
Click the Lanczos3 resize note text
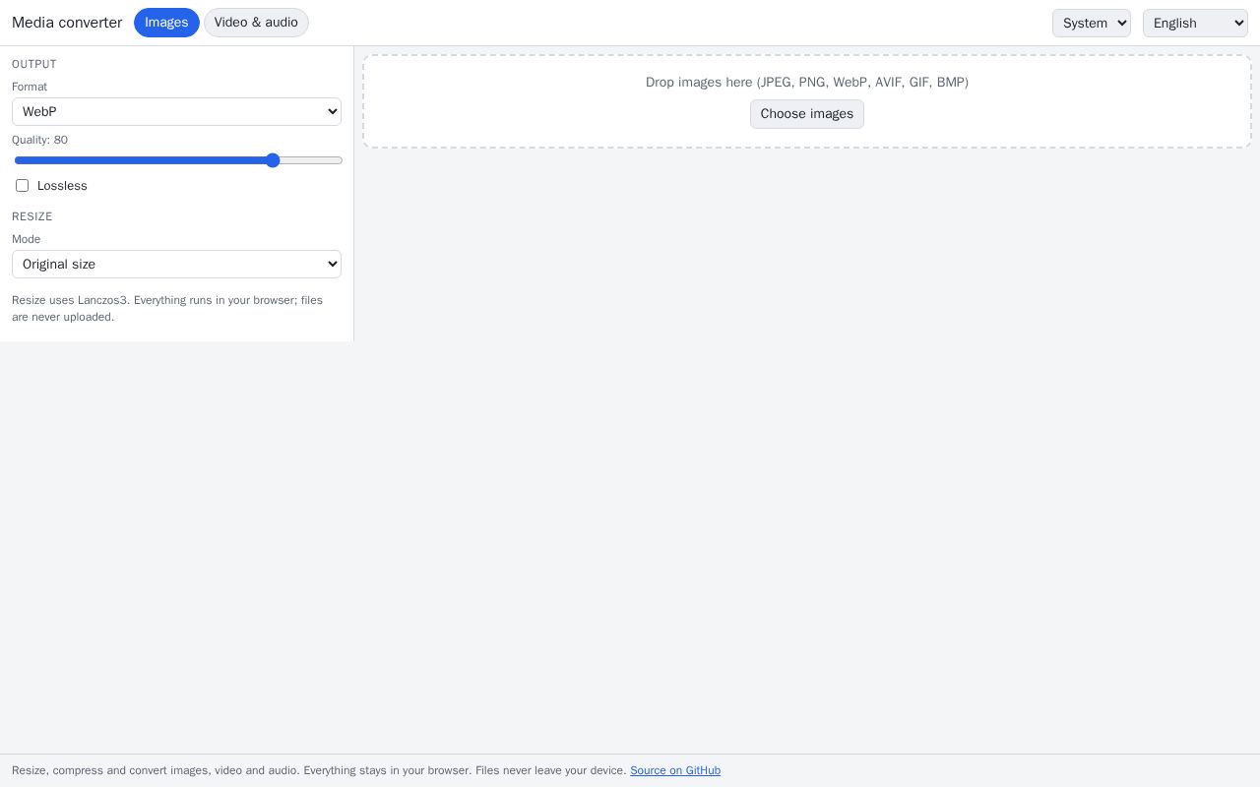click(167, 308)
